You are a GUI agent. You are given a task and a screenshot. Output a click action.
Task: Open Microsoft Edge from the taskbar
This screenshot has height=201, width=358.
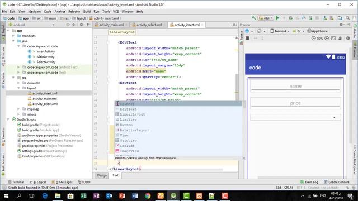tap(45, 196)
